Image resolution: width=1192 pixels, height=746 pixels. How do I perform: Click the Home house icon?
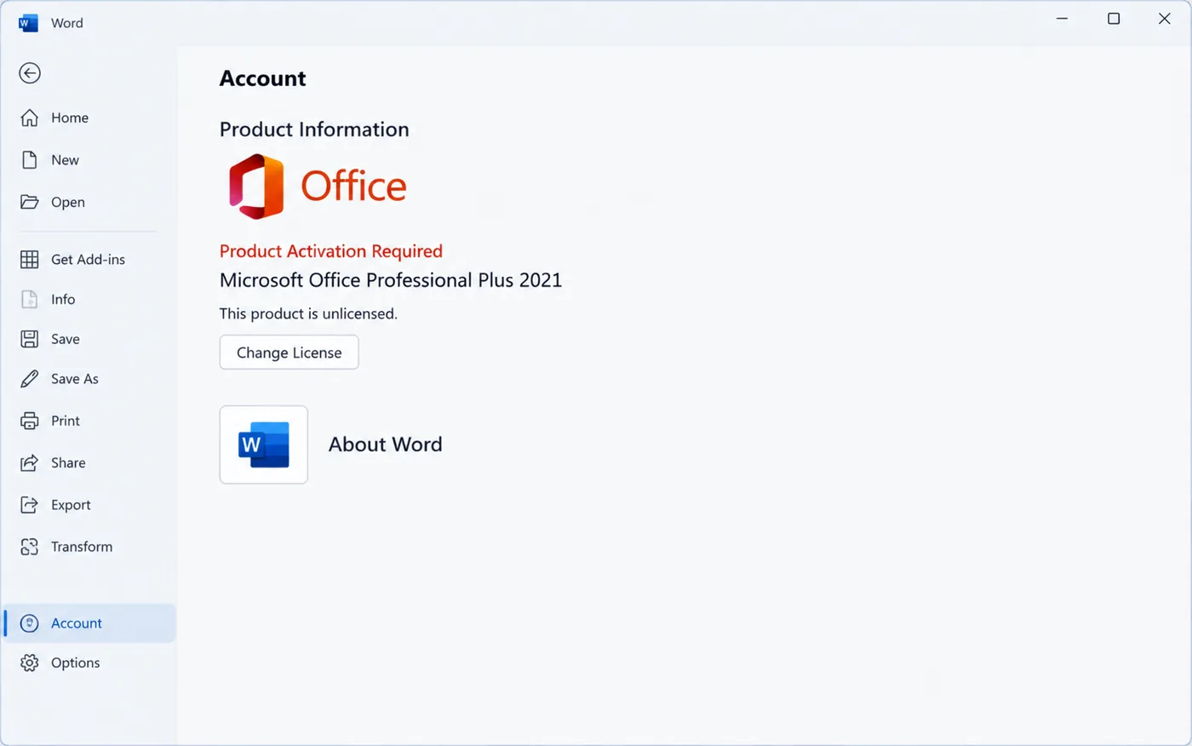point(30,118)
